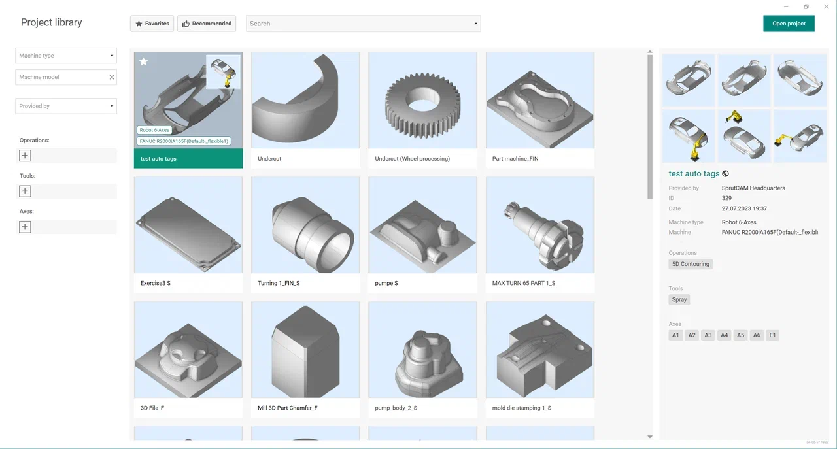Screen dimensions: 837x449
Task: Select the Undercut project thumbnail
Action: [x=305, y=101]
